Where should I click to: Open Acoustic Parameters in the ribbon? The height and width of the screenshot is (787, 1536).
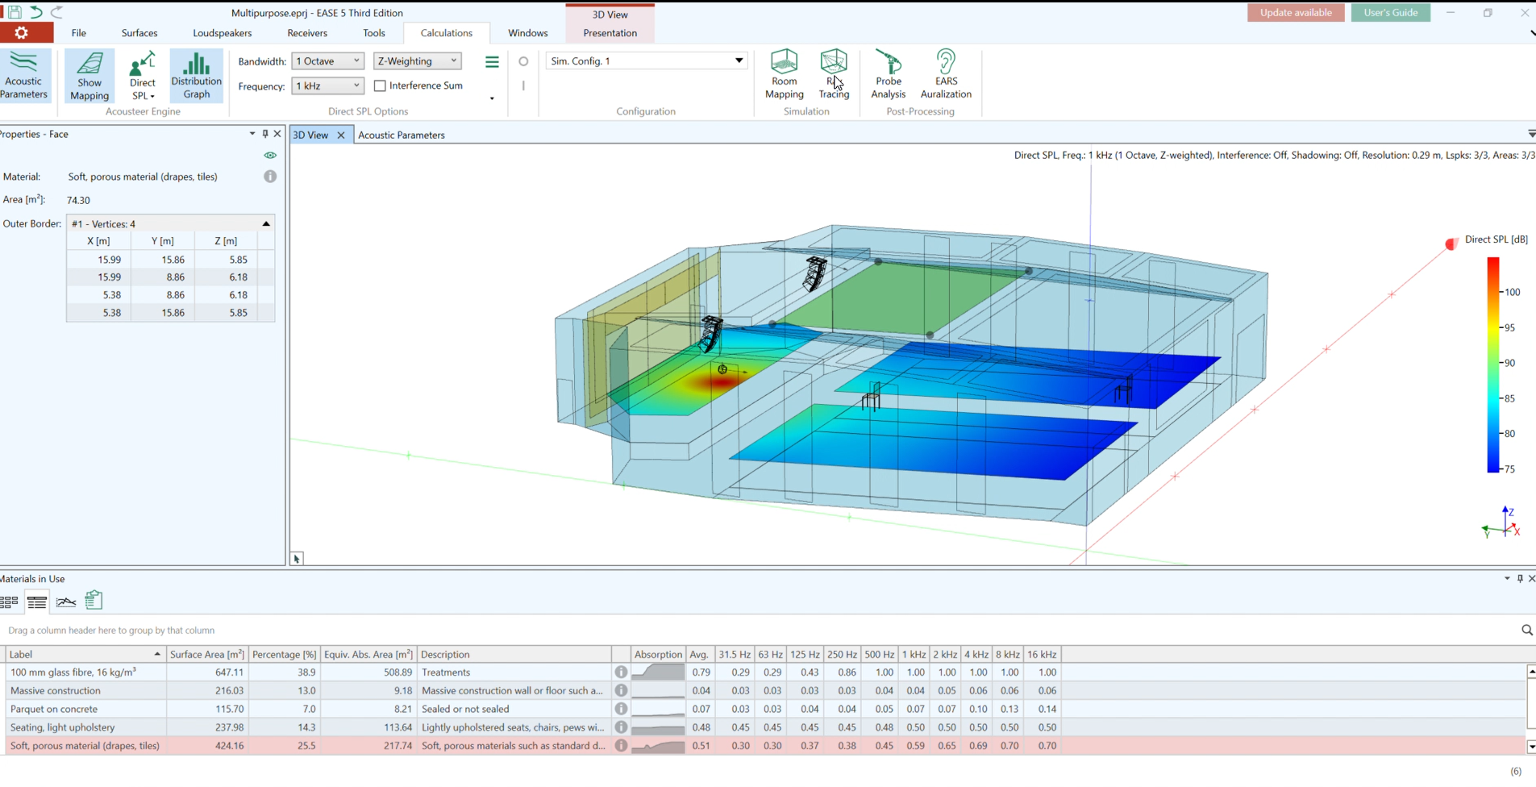(x=24, y=75)
